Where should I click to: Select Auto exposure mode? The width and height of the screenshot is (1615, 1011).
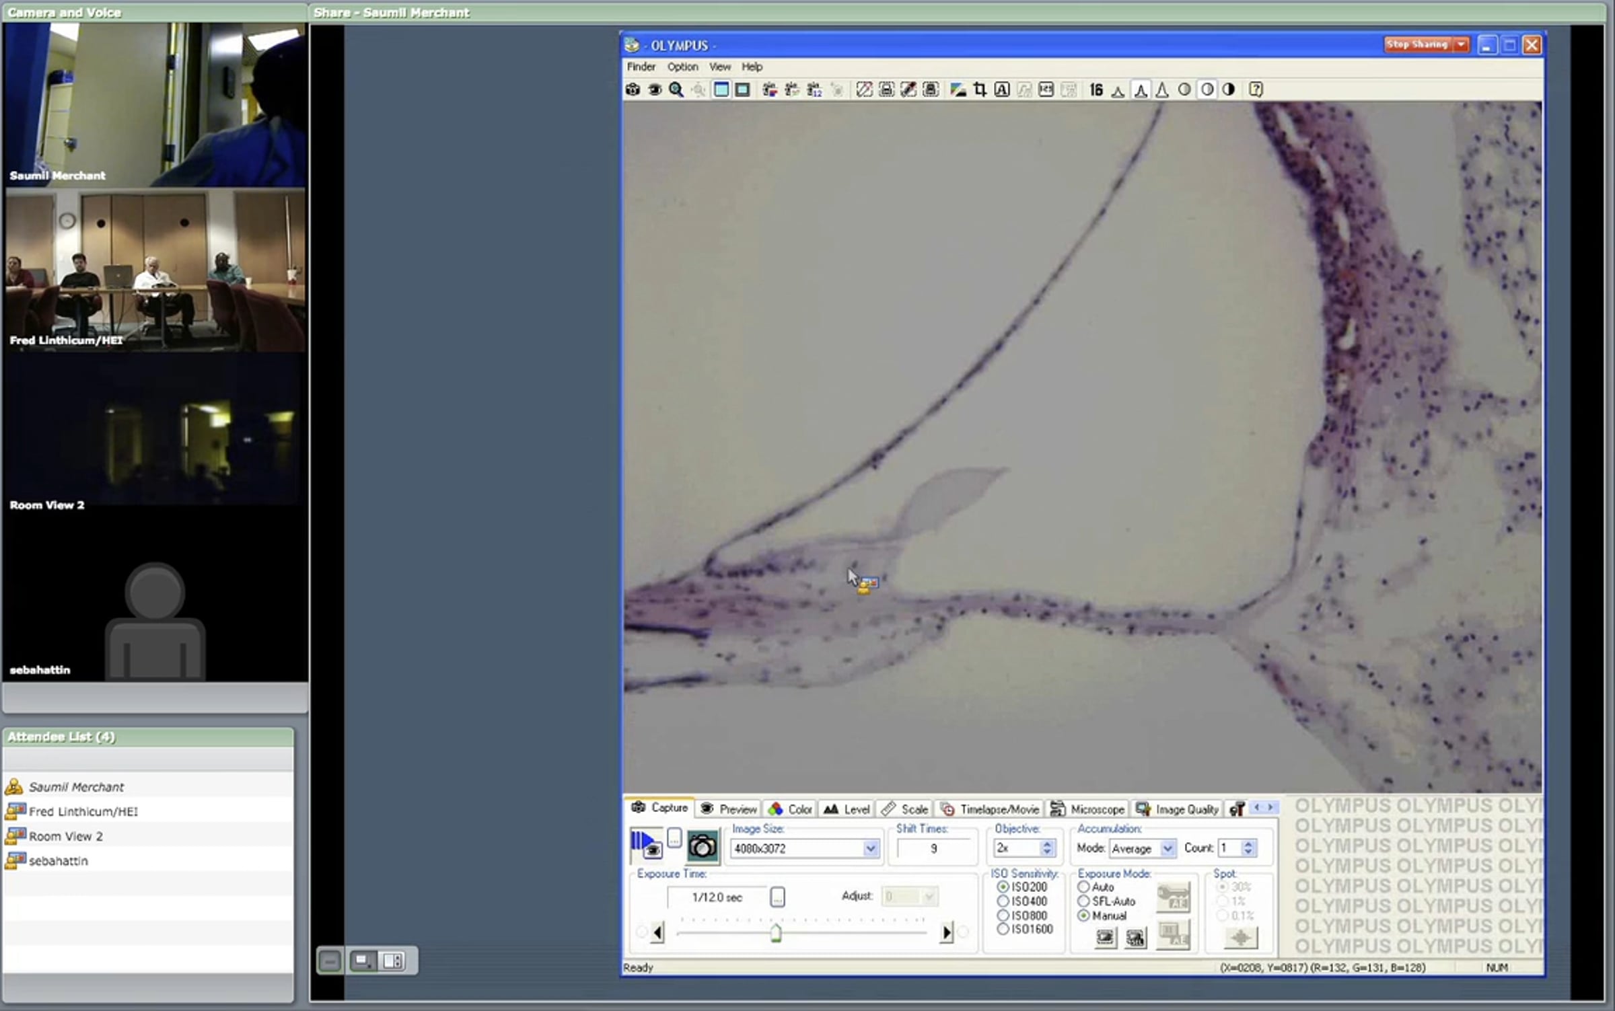tap(1096, 887)
